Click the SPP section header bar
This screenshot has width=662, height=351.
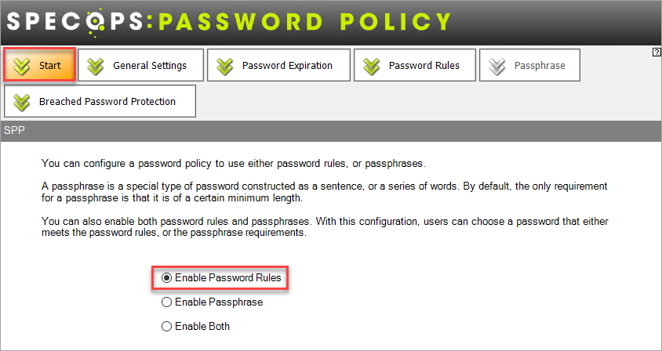point(331,131)
